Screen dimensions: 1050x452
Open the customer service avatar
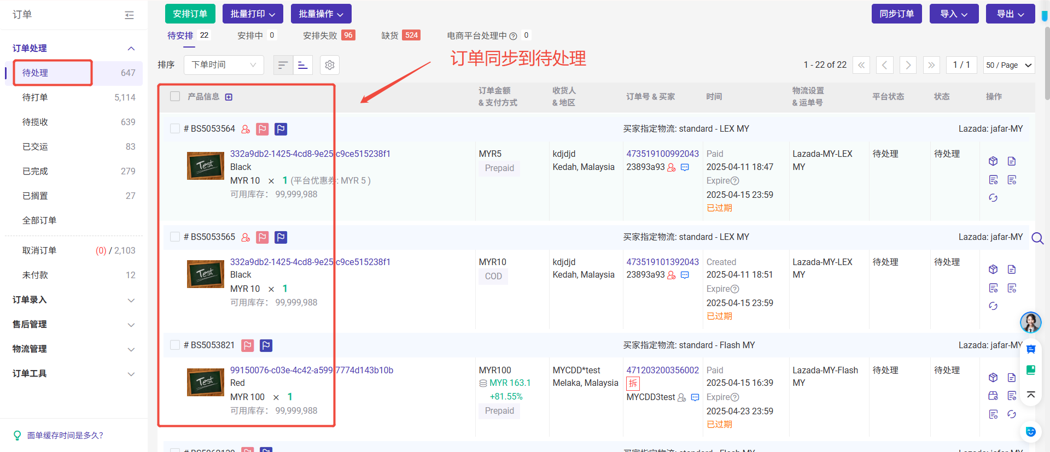point(1030,322)
